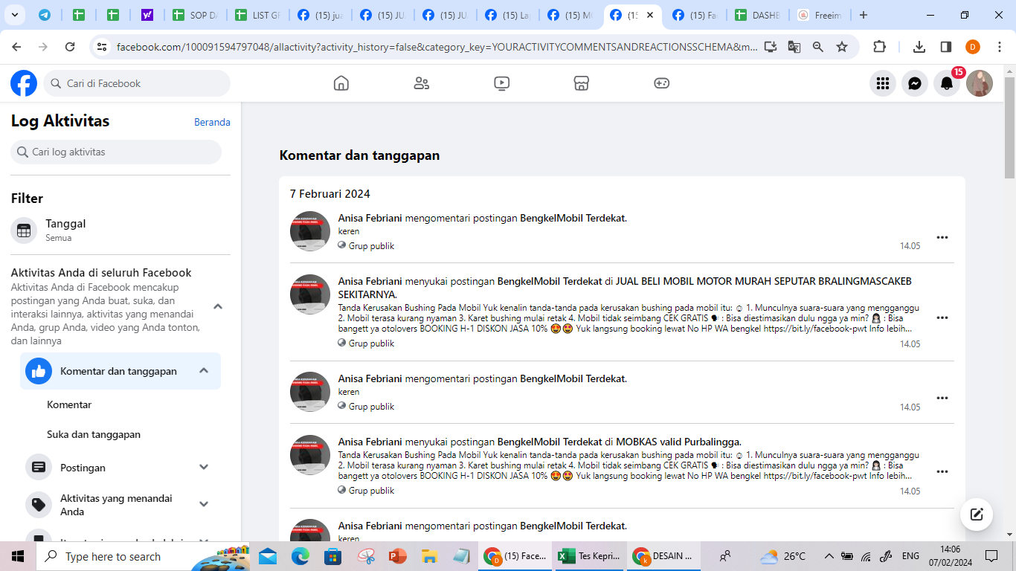Show hidden system tray icons

coord(829,556)
